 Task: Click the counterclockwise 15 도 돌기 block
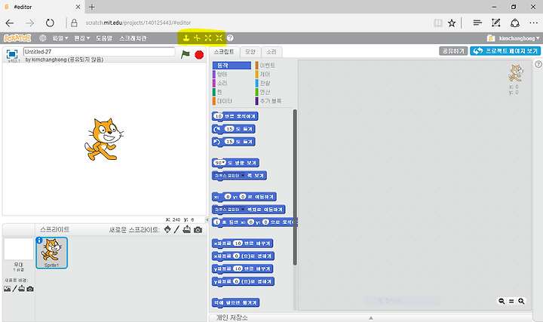pos(234,142)
